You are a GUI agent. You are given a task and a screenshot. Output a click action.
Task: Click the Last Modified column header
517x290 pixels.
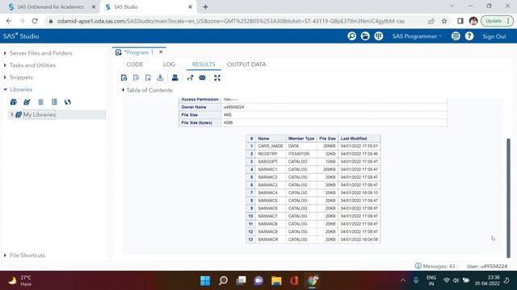click(359, 139)
